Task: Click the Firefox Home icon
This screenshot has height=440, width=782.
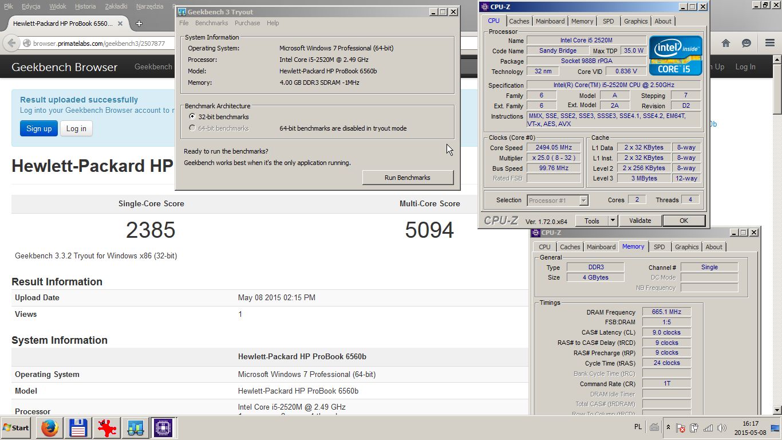Action: 725,43
